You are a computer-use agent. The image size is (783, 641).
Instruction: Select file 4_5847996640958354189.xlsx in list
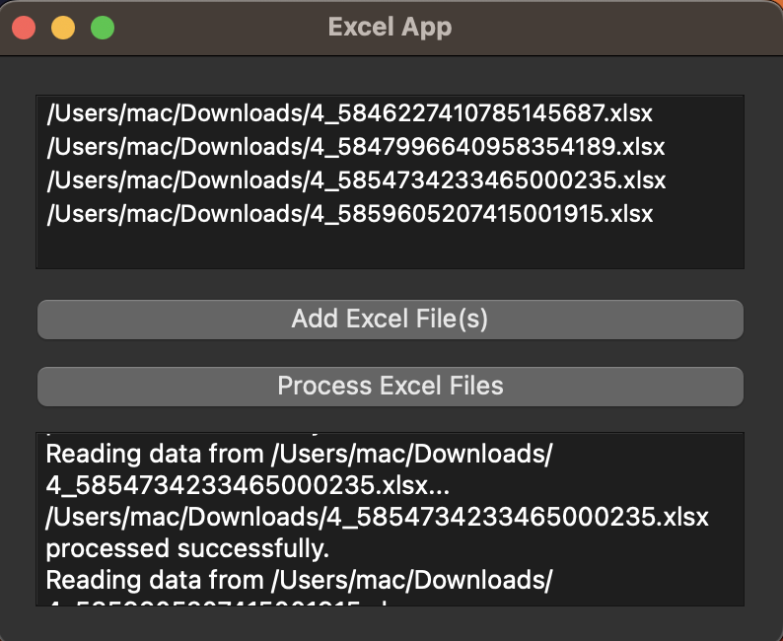pos(356,147)
